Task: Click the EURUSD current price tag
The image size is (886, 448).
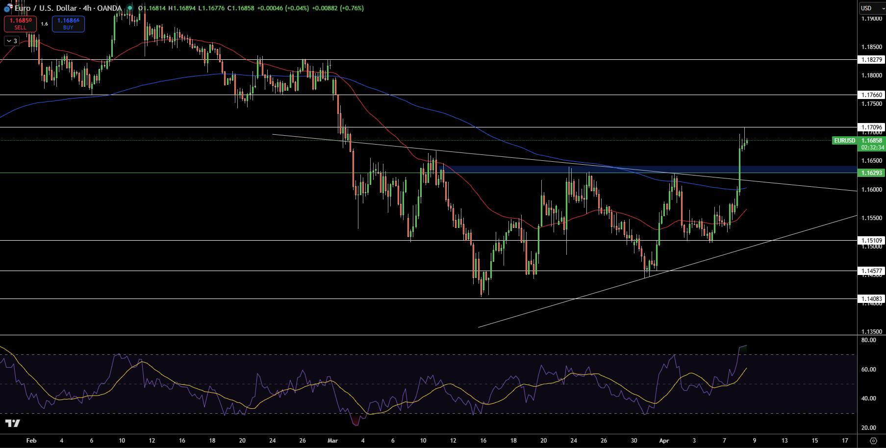Action: tap(844, 141)
